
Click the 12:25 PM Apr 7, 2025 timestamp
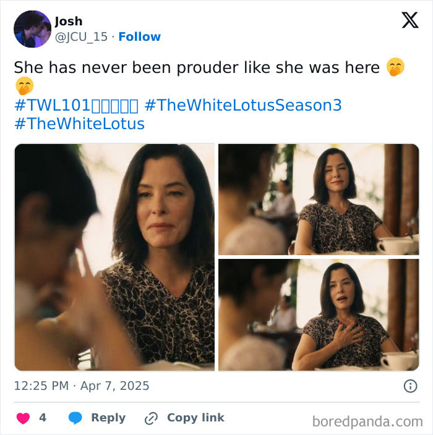point(82,386)
